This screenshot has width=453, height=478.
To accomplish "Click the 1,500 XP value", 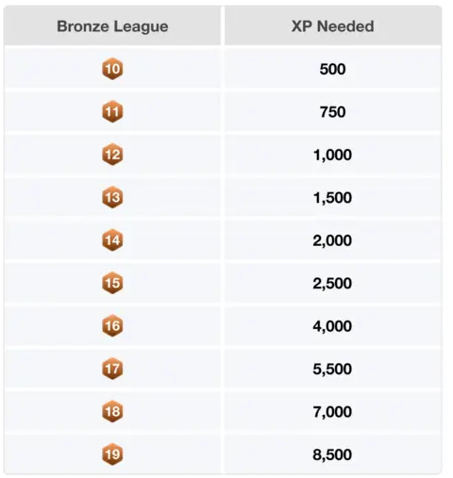I will (x=333, y=197).
